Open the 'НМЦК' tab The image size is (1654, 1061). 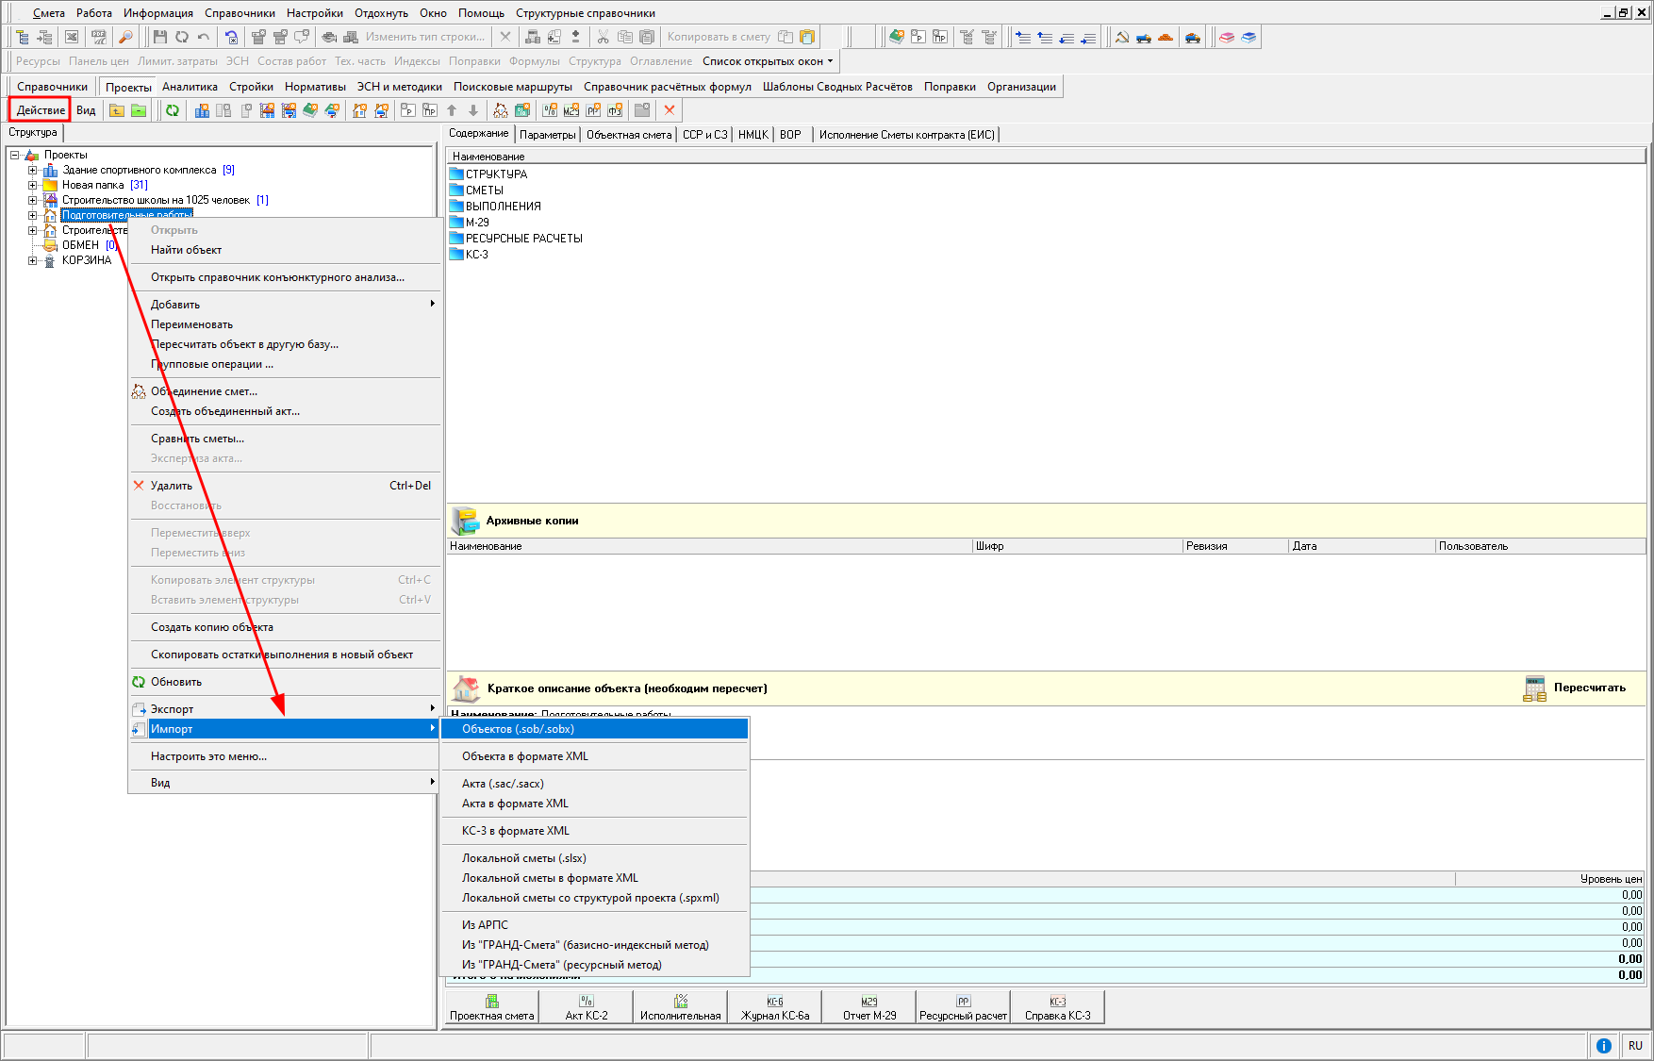[753, 135]
